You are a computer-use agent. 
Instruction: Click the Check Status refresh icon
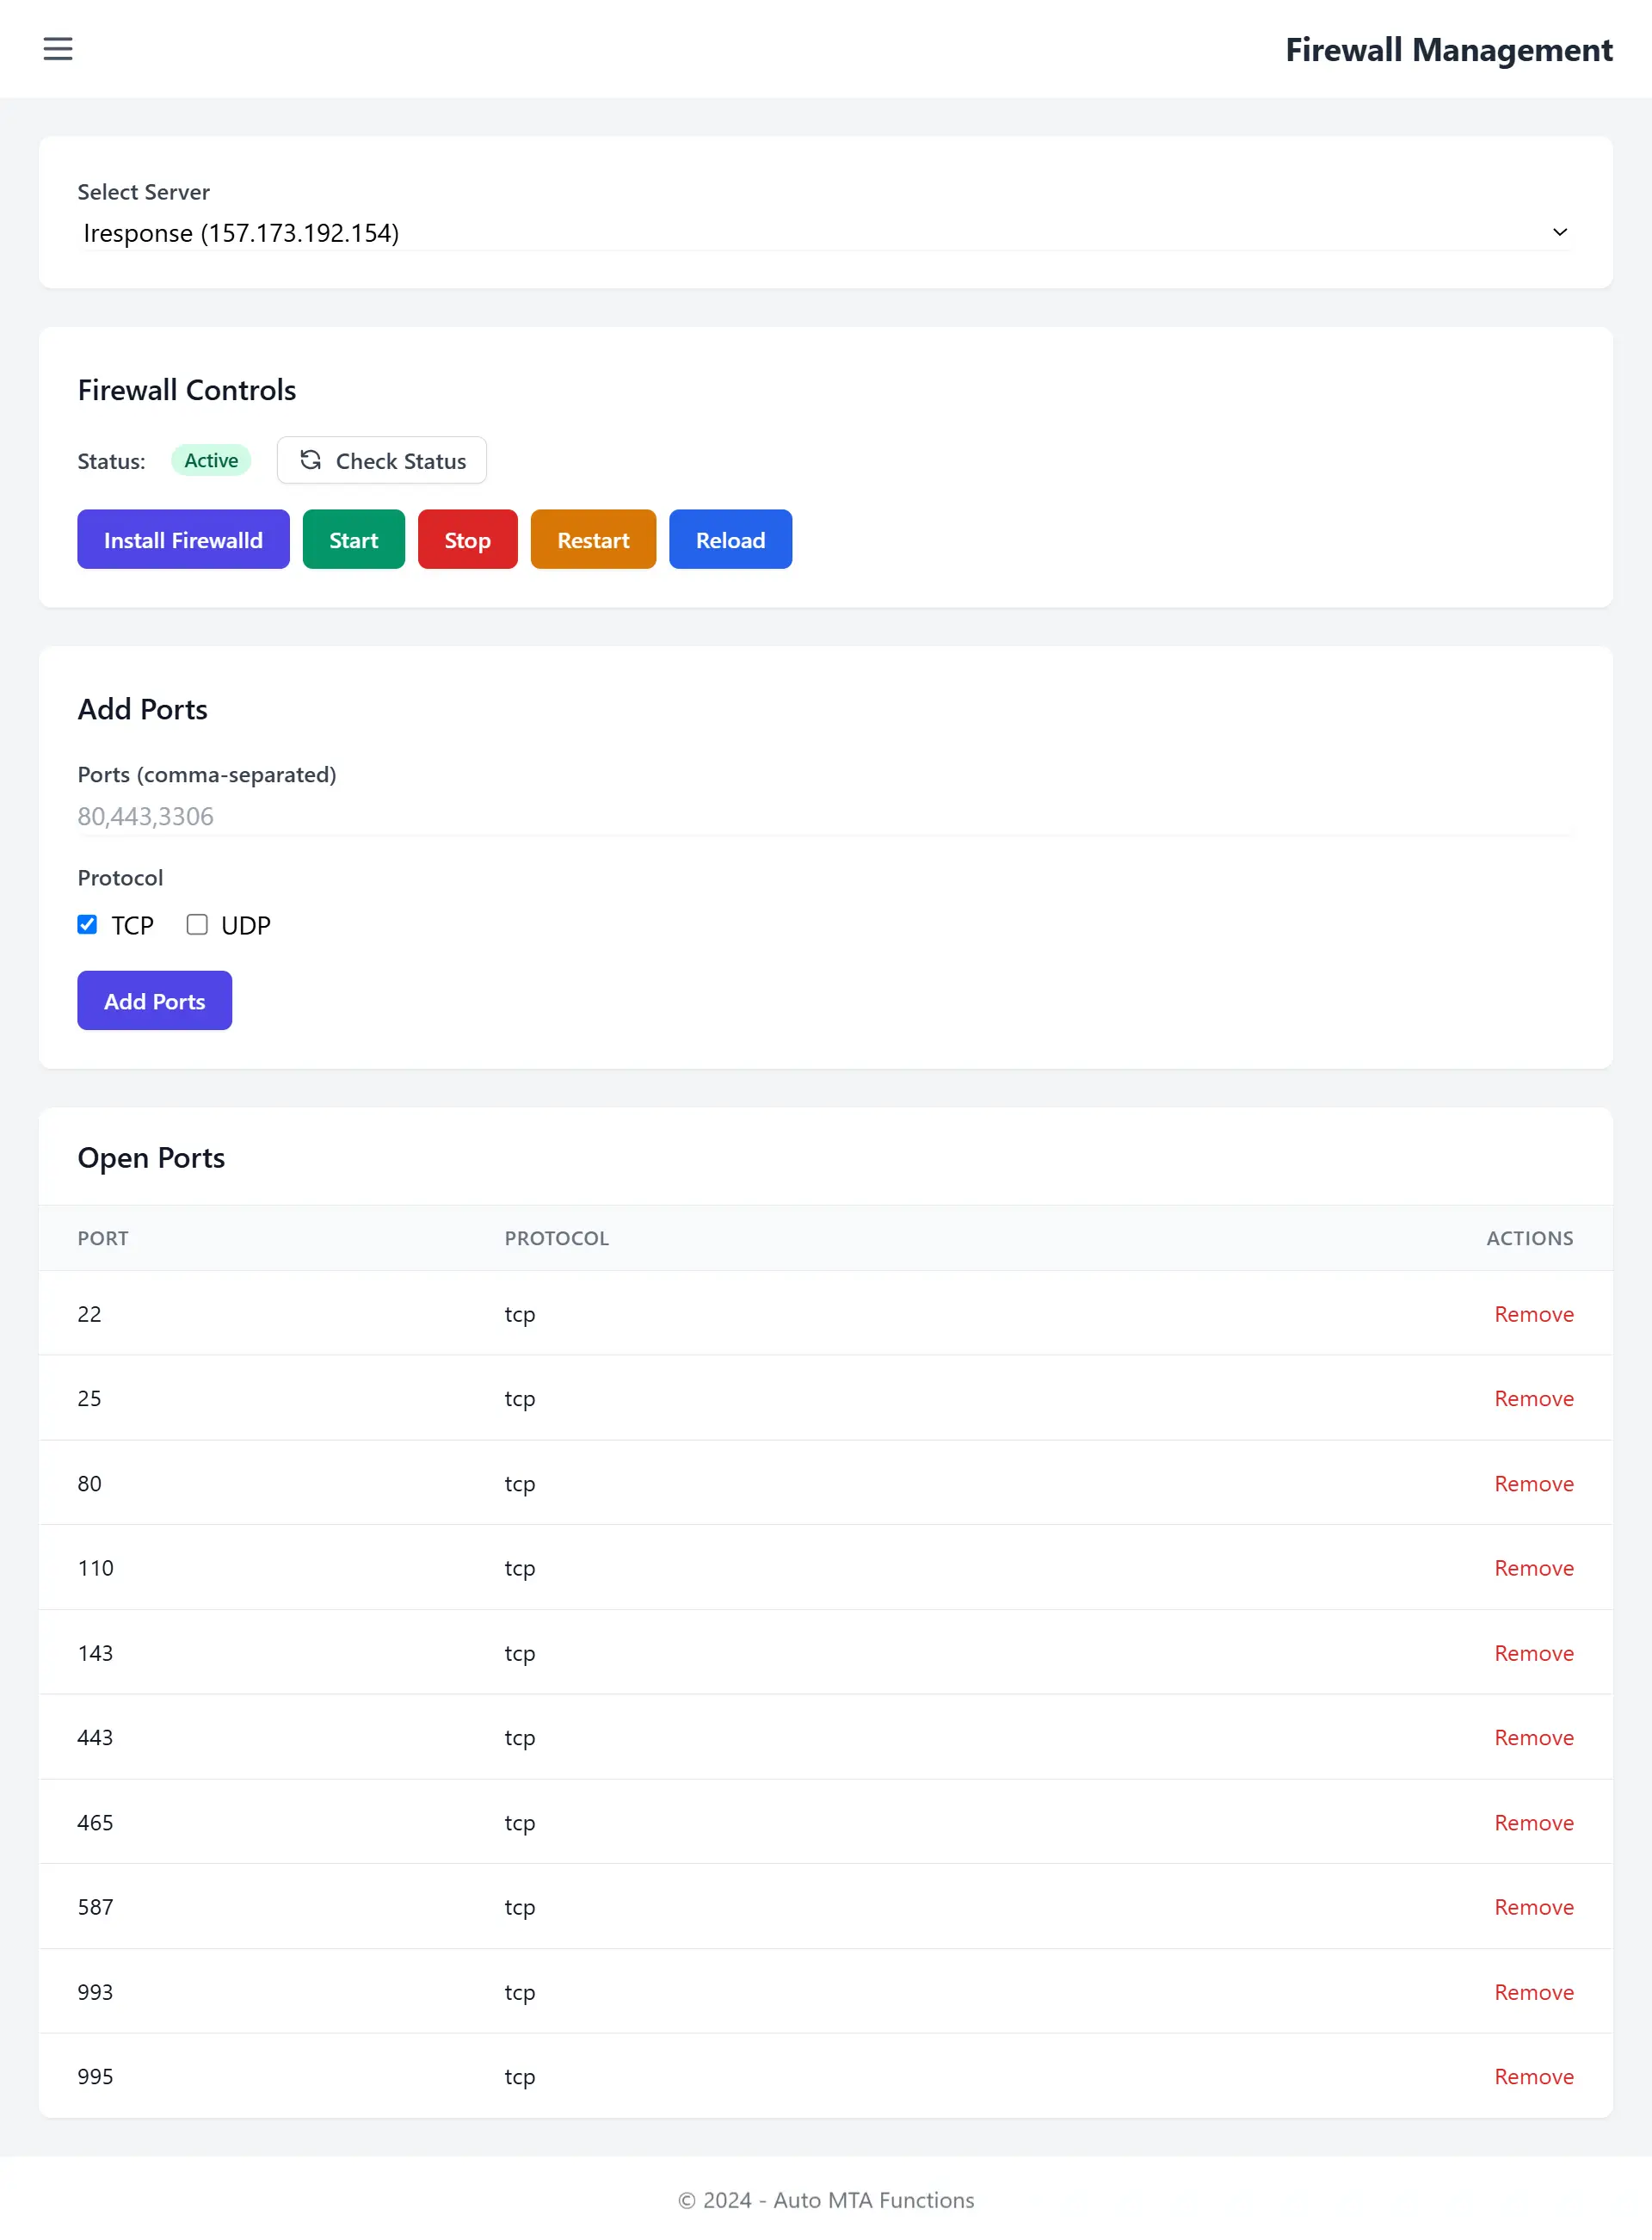(x=310, y=461)
